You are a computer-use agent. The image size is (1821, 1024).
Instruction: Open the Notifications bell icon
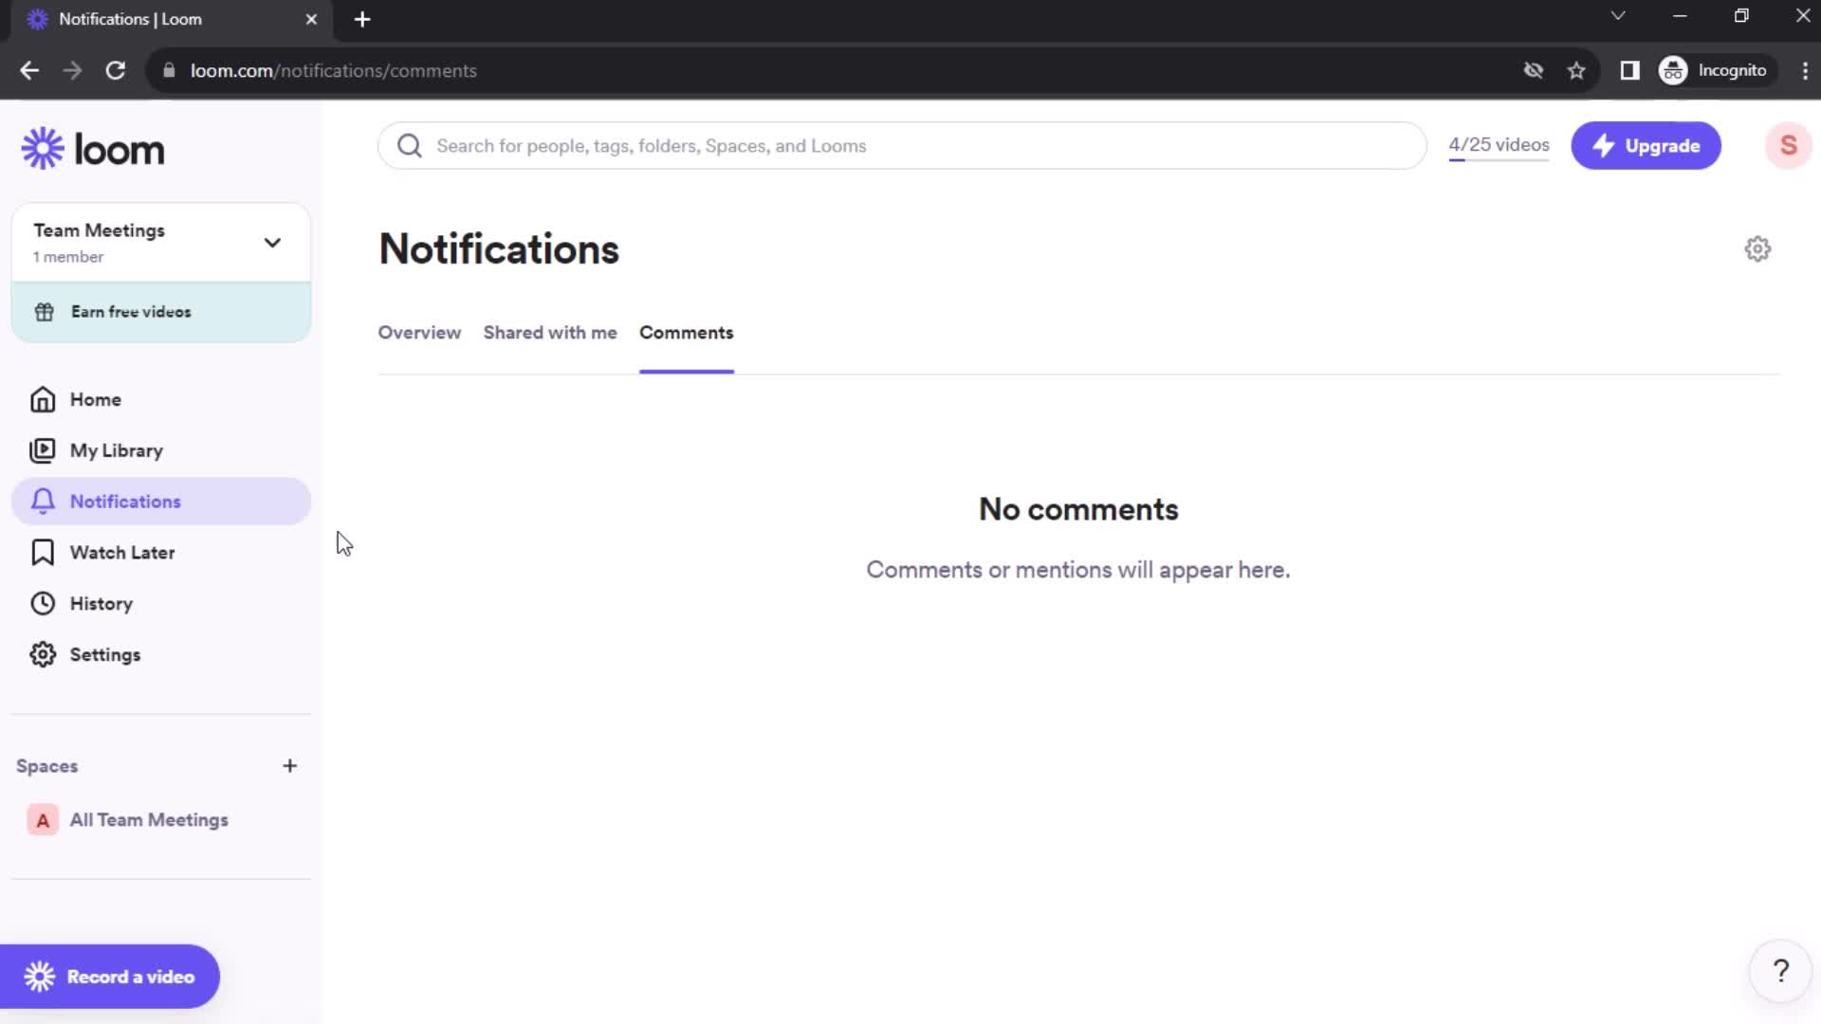click(43, 502)
